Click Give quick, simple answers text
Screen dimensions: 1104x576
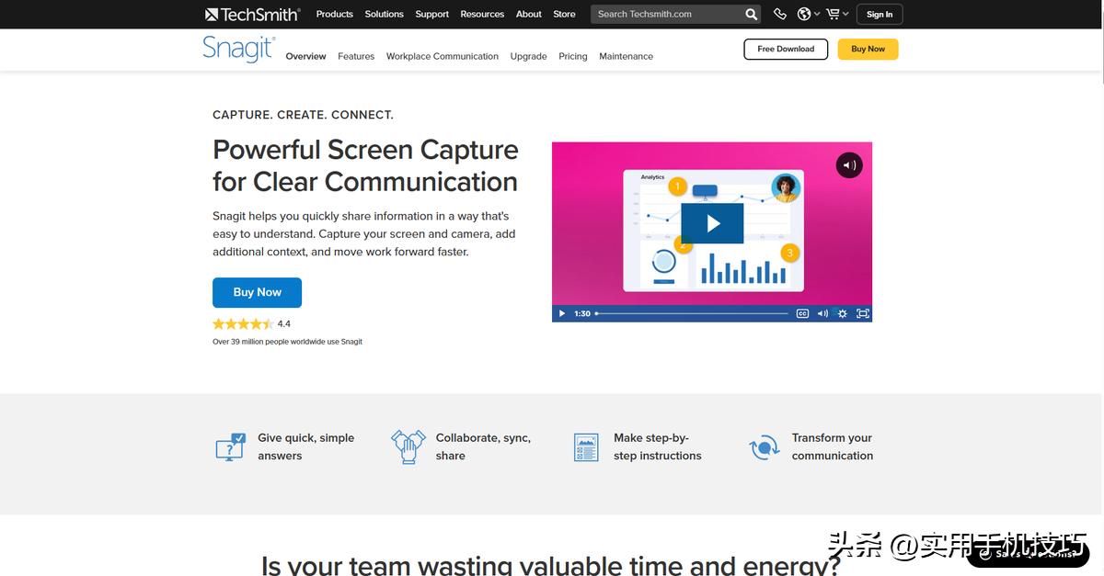click(305, 446)
